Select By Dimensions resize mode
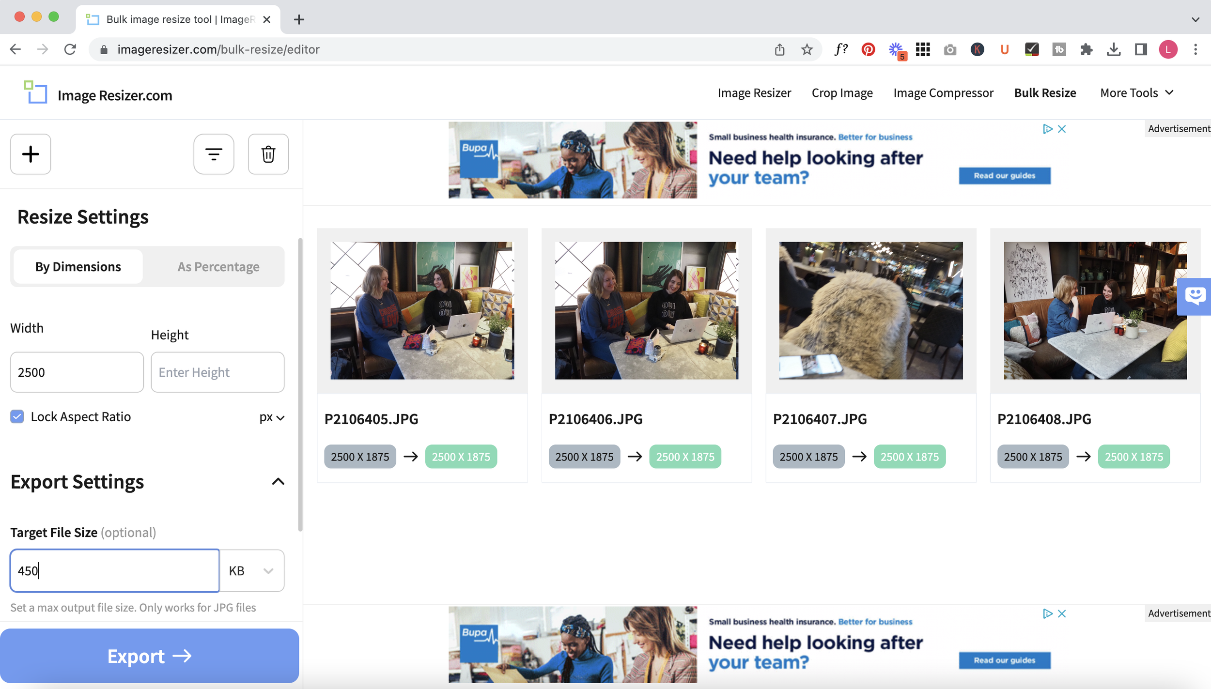The height and width of the screenshot is (689, 1211). 78,267
